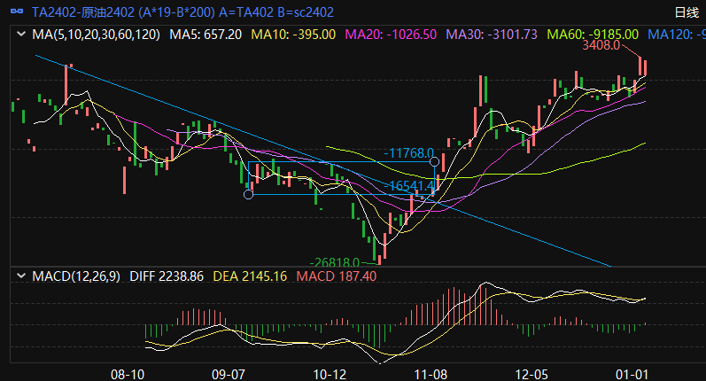The width and height of the screenshot is (706, 381).
Task: Click the 3408.0 high price marker
Action: click(601, 45)
